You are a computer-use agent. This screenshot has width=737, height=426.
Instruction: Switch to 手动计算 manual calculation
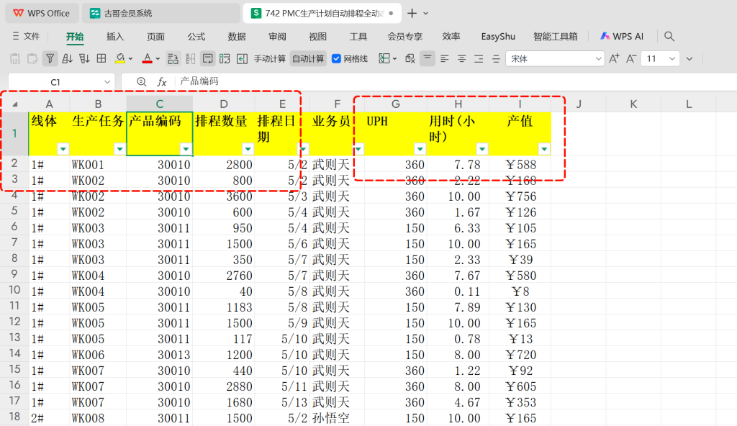tap(270, 59)
